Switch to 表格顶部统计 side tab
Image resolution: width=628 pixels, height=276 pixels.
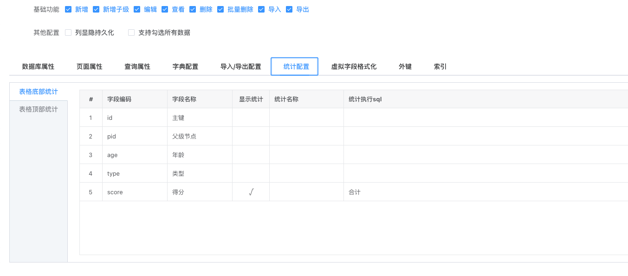click(39, 109)
